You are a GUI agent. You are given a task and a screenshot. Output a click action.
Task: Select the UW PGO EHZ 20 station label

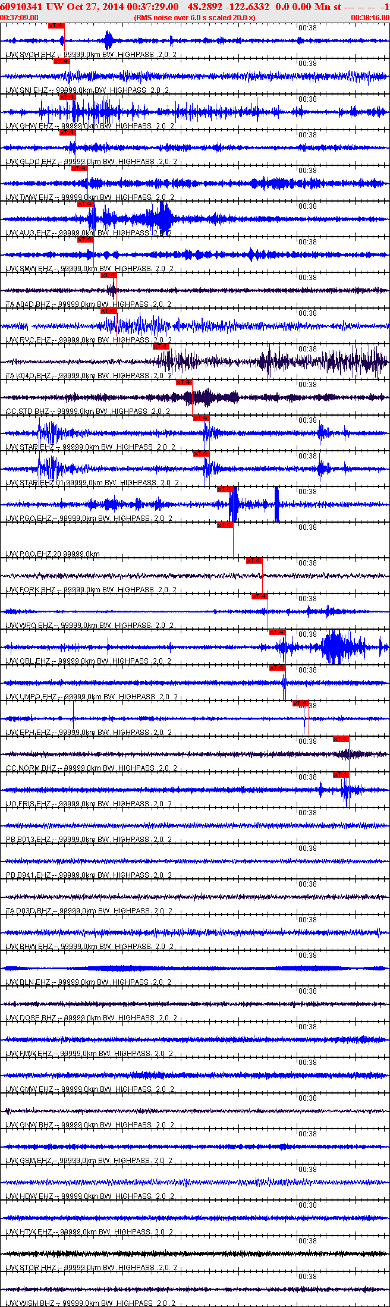tap(52, 554)
